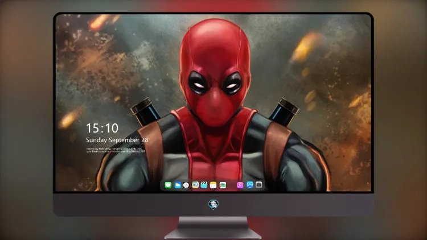Launch the Weather app from the dock

pyautogui.click(x=177, y=185)
